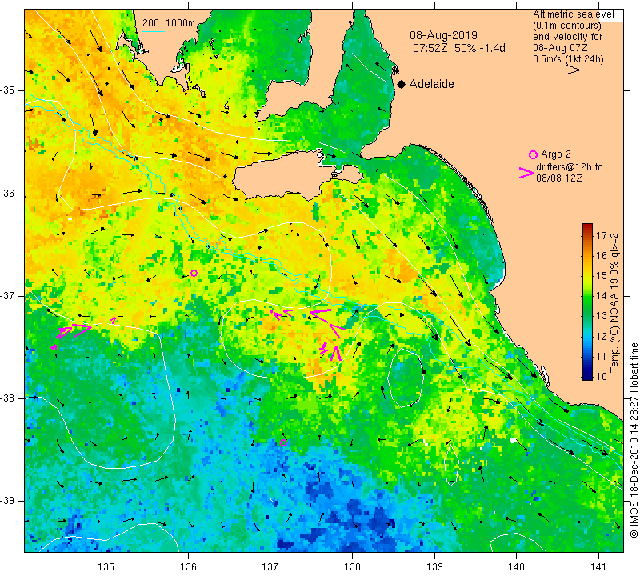The image size is (640, 576).
Task: Click the longitude label '137'
Action: (270, 566)
